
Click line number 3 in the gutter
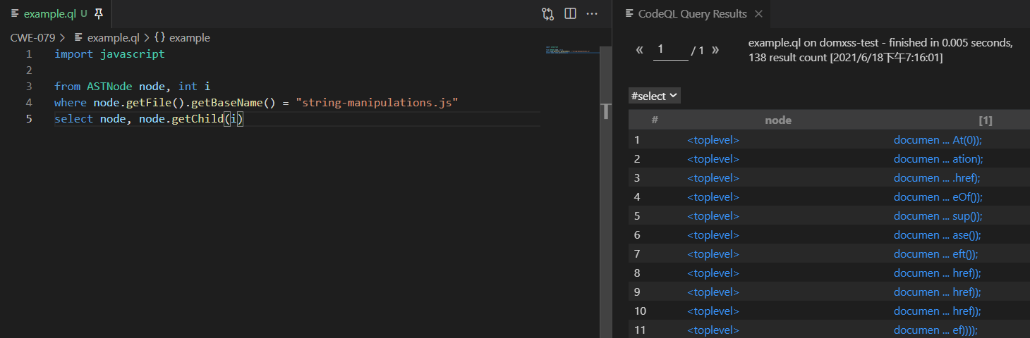pyautogui.click(x=29, y=87)
